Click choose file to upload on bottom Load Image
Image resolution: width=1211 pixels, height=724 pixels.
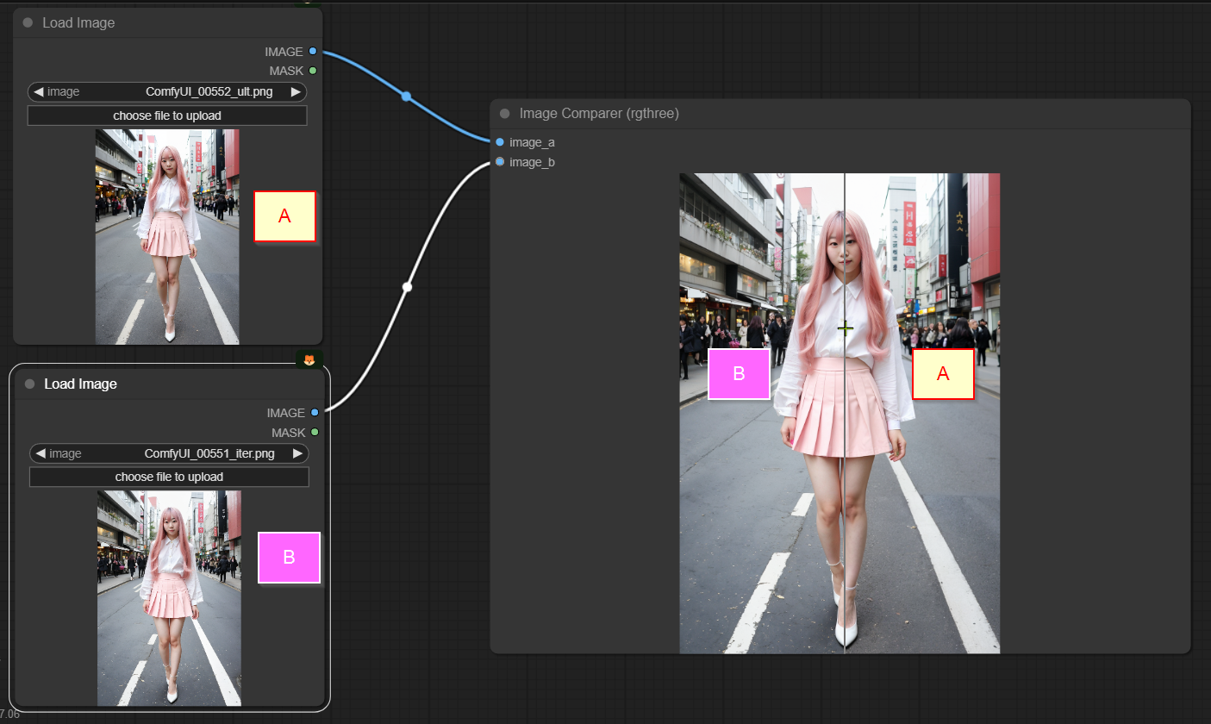point(169,477)
